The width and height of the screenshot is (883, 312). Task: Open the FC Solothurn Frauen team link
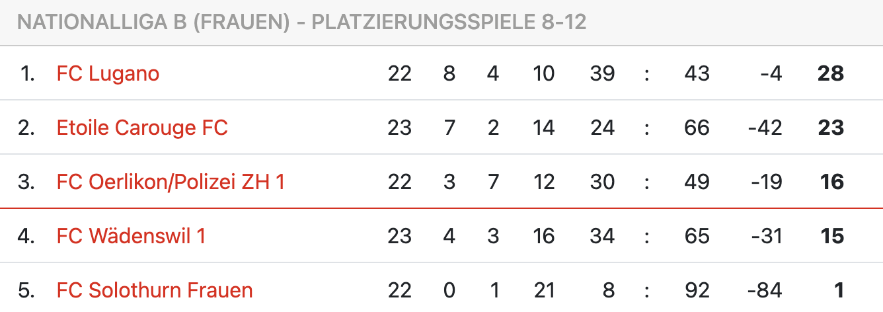click(155, 290)
